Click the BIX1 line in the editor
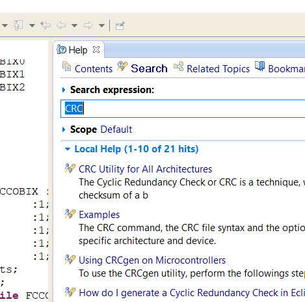 [12, 74]
